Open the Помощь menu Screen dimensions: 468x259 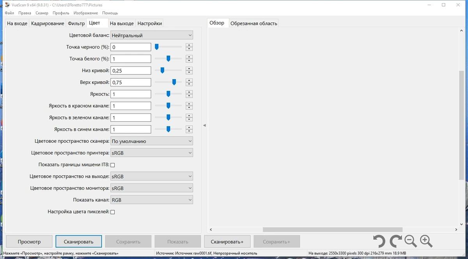point(110,13)
